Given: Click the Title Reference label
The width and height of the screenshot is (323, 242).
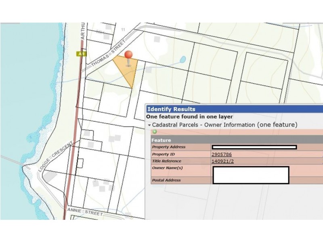Looking at the screenshot, I should [x=166, y=161].
